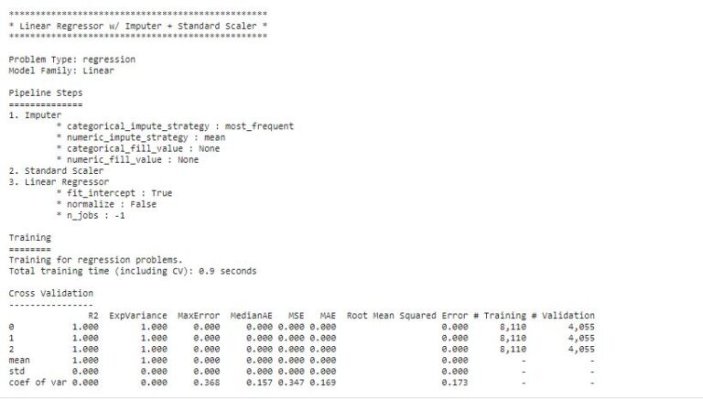Screen dimensions: 703x400
Task: Click the total training time line
Action: [x=133, y=271]
